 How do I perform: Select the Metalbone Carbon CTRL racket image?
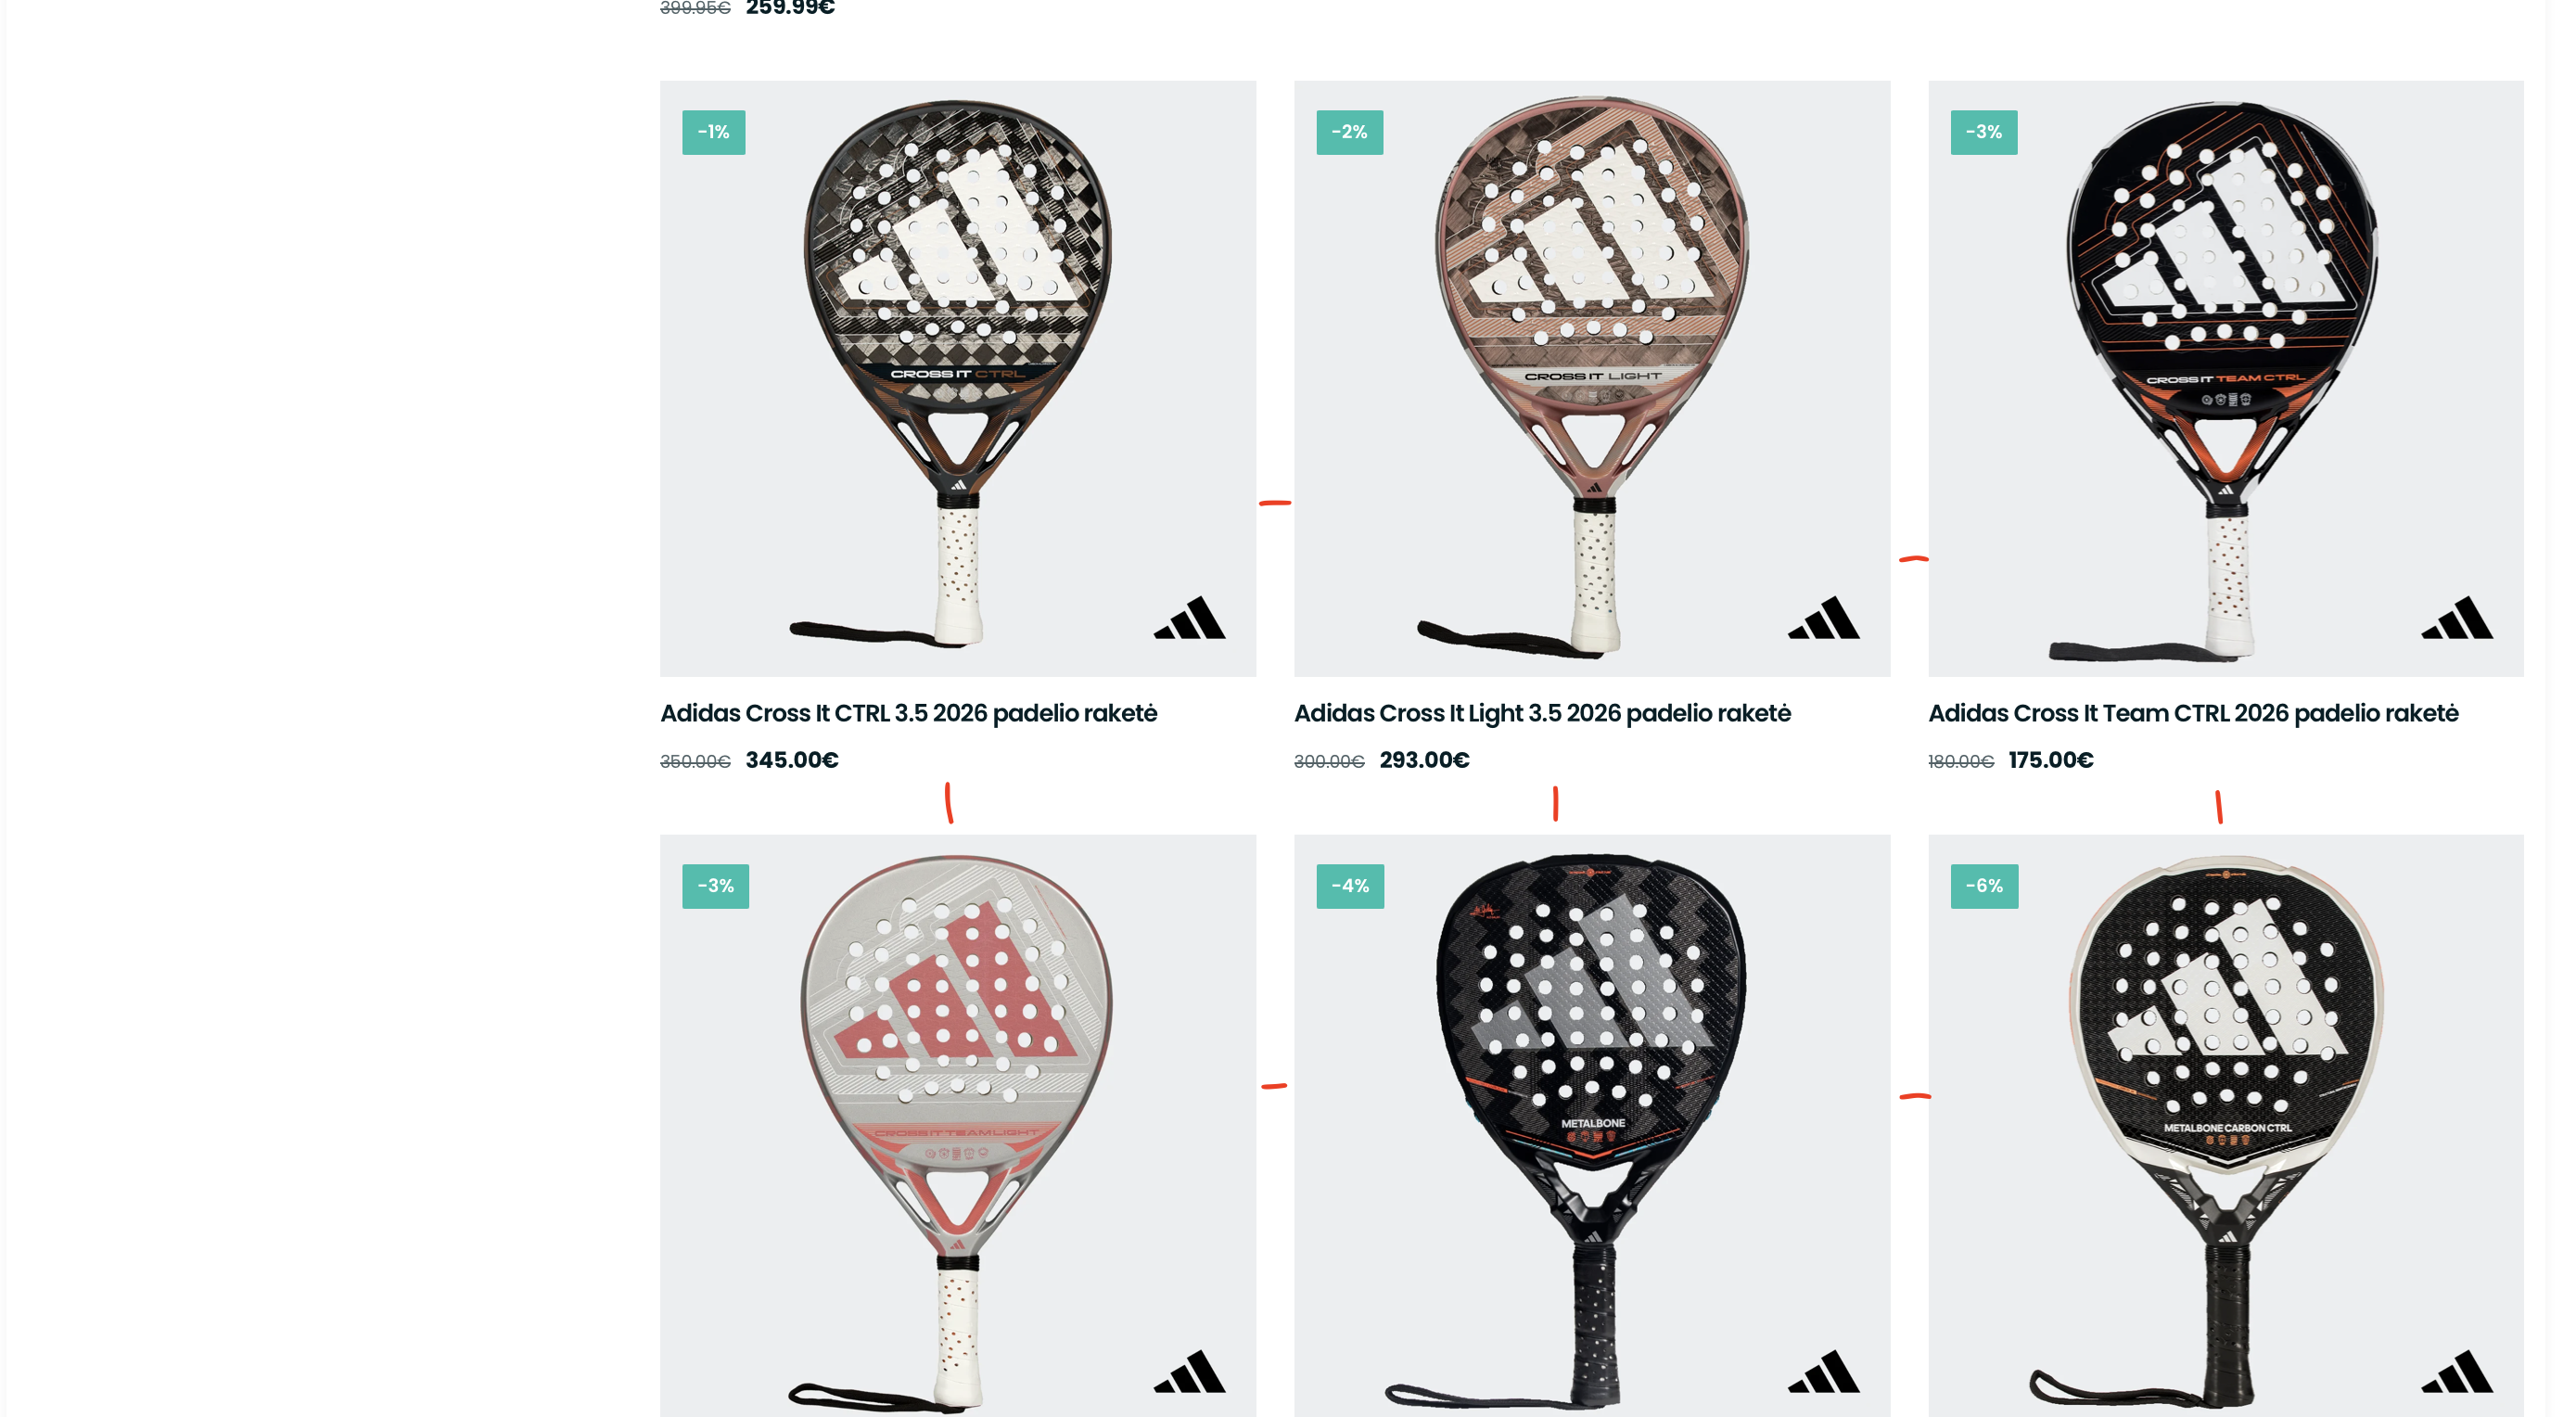tap(2225, 1125)
